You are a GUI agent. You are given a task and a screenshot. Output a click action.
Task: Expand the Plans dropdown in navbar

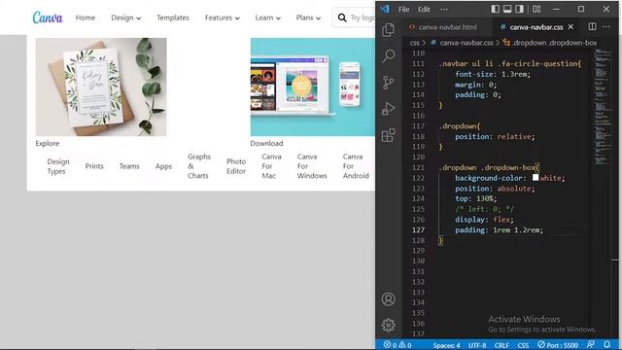pos(308,17)
